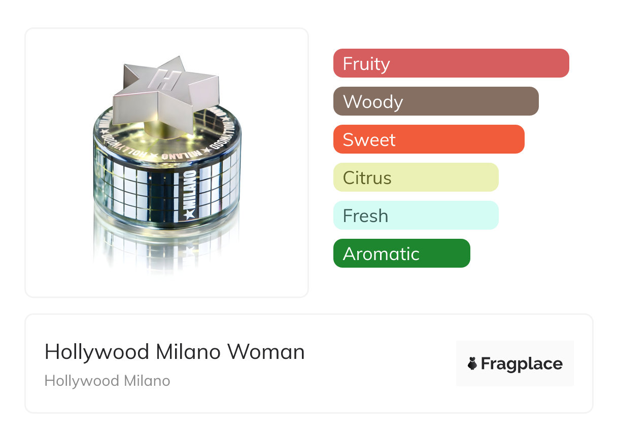The image size is (618, 438).
Task: Select the Citrus accord bar
Action: 416,177
